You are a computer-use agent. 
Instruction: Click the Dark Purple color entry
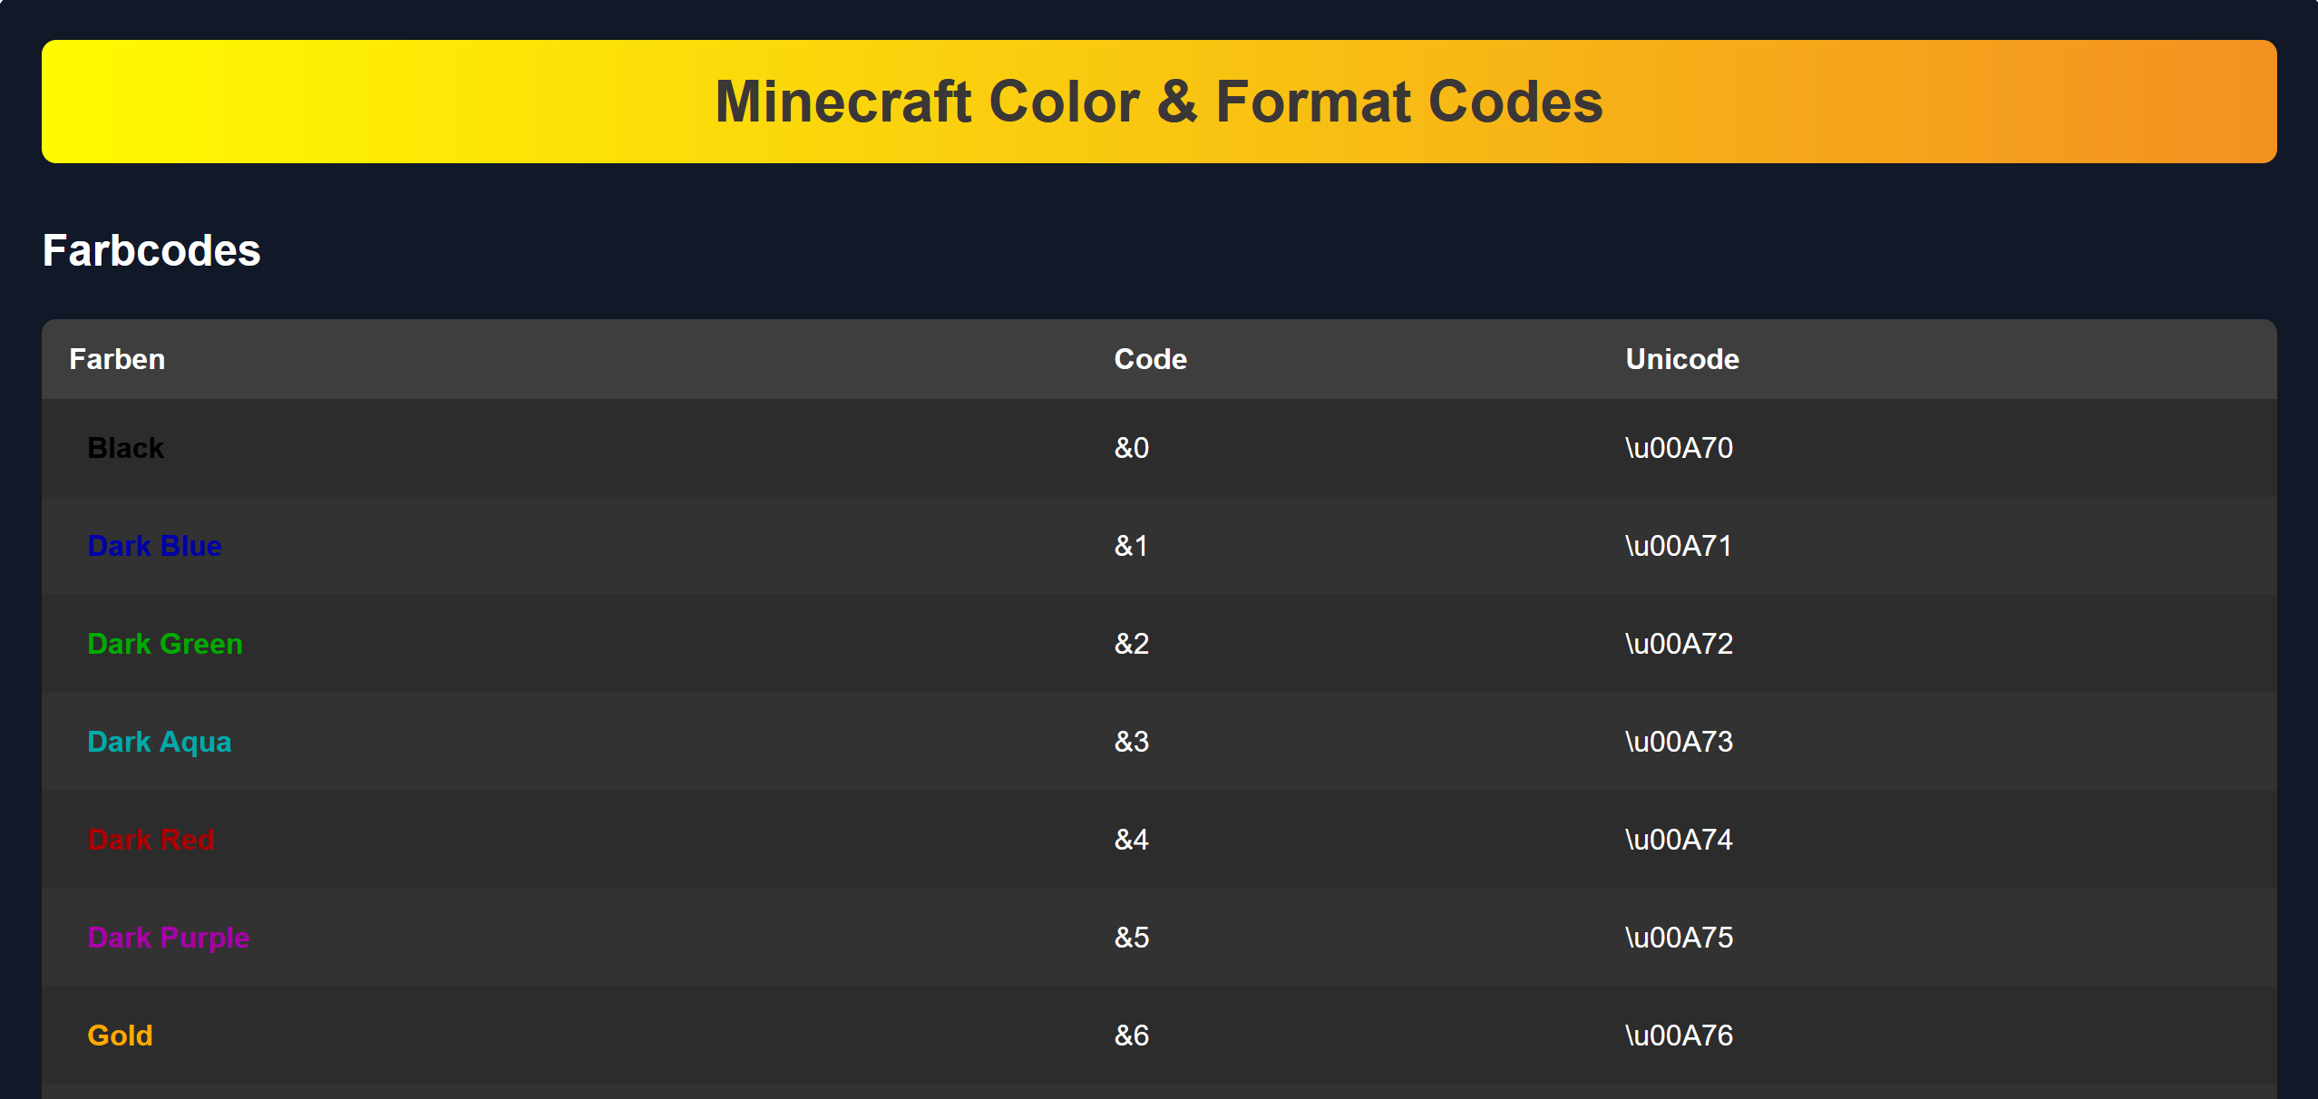[169, 938]
